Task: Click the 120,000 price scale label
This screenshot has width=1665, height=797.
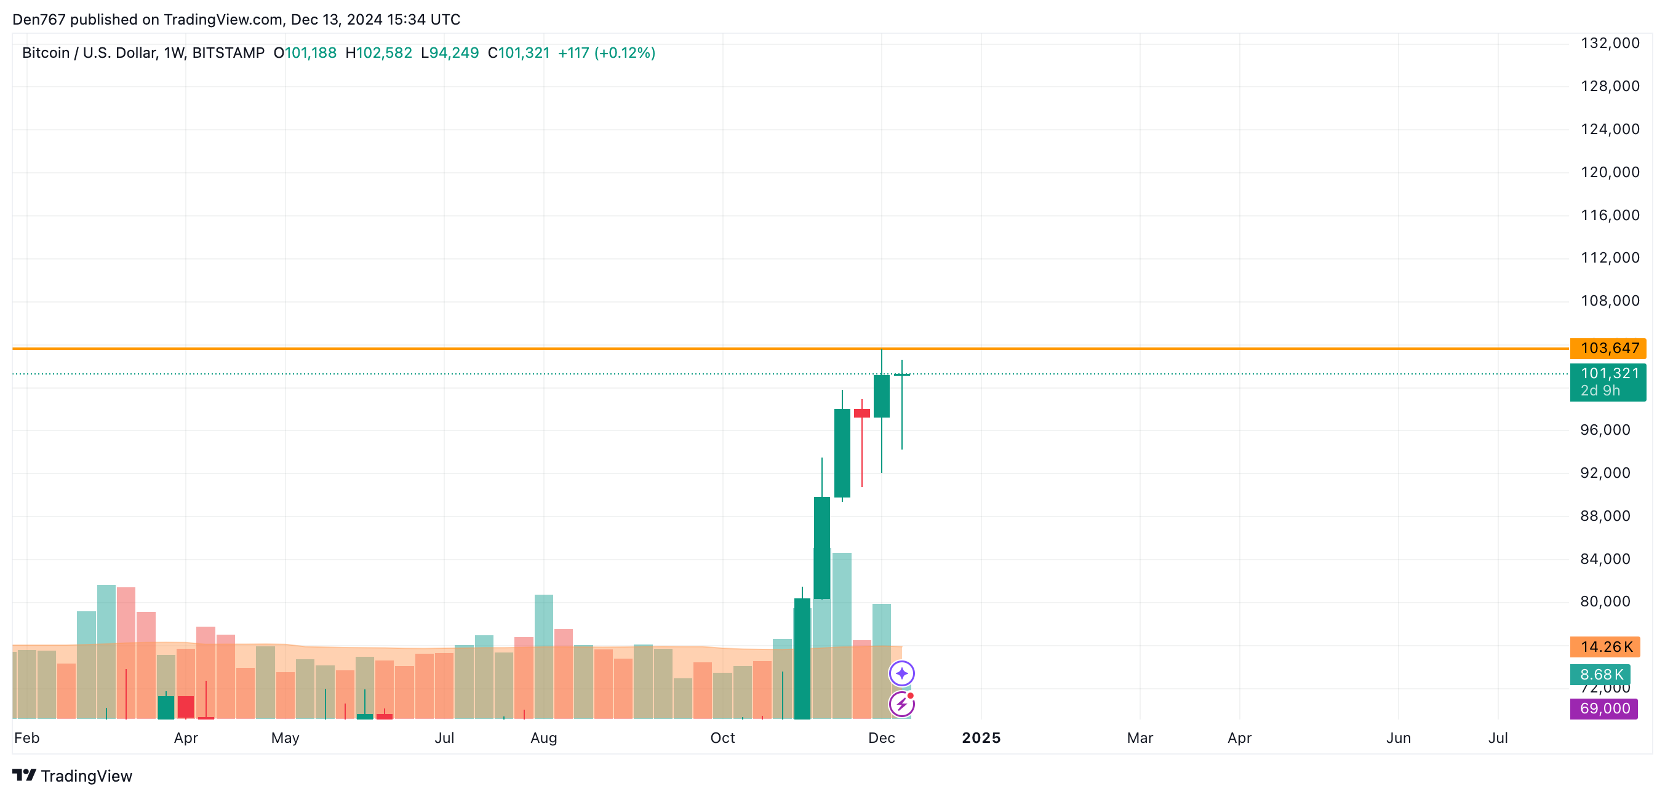Action: coord(1610,172)
